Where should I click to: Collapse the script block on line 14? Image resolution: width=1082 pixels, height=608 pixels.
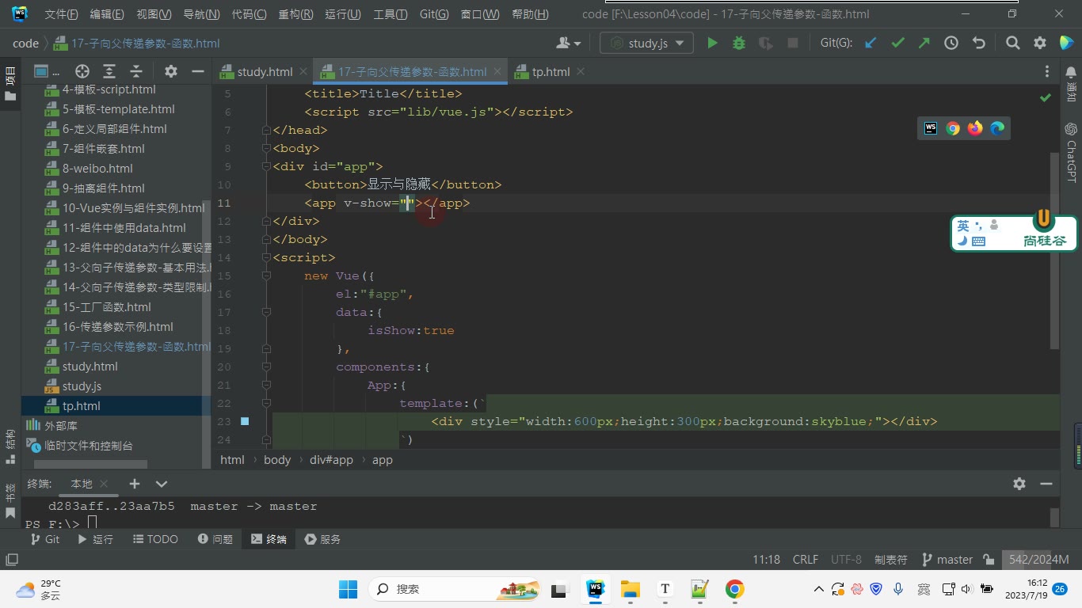[267, 257]
